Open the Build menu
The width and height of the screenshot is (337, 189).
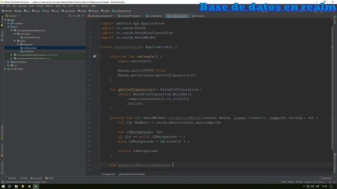point(58,6)
